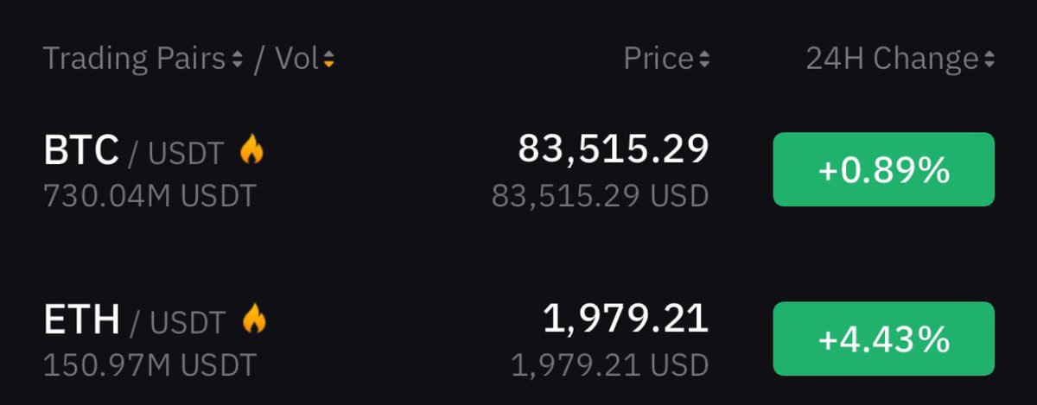The width and height of the screenshot is (1037, 405).
Task: Sort list by 24H Change header
Action: click(892, 59)
